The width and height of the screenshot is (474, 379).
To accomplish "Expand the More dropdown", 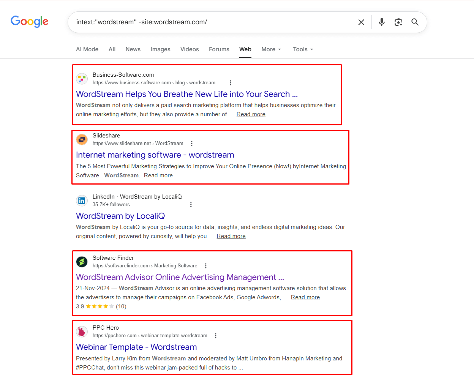I will pyautogui.click(x=271, y=49).
